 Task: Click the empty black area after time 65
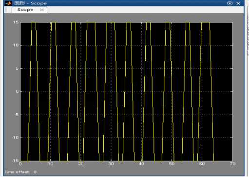point(223,91)
